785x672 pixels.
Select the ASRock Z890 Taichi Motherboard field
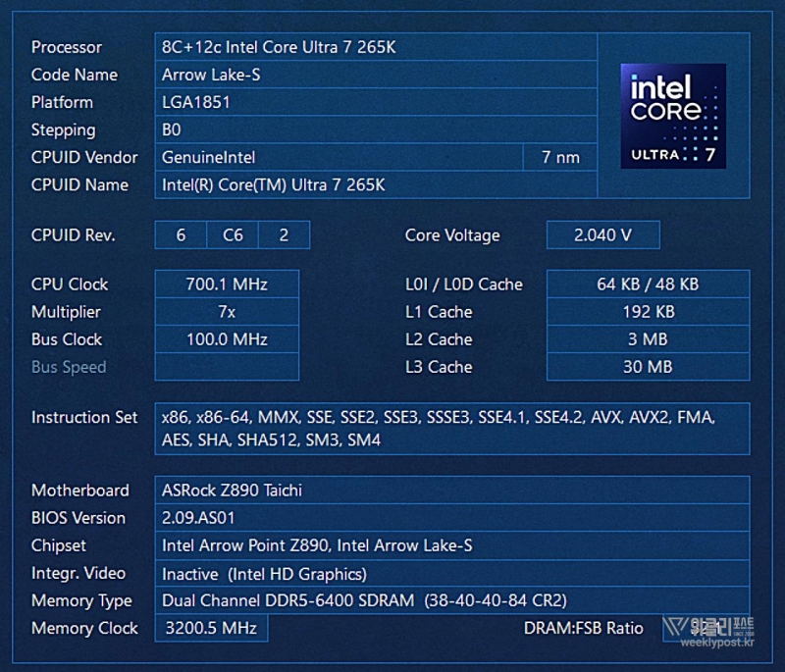click(x=451, y=491)
